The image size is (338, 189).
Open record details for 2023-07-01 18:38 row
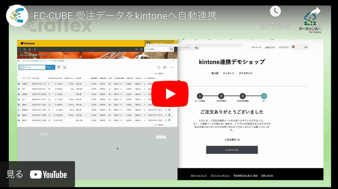(19, 120)
